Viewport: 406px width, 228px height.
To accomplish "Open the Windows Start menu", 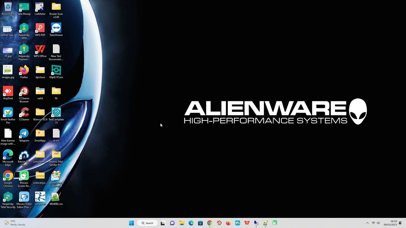I will 131,223.
